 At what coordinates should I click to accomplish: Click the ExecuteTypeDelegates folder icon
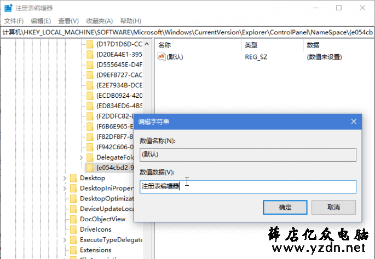tap(73, 240)
